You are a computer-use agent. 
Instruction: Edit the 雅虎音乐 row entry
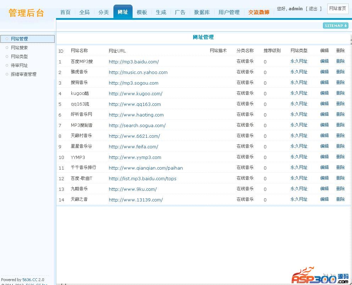click(324, 72)
